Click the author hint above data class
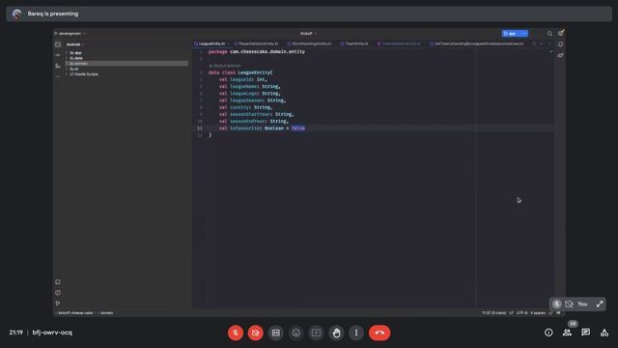 click(x=225, y=66)
